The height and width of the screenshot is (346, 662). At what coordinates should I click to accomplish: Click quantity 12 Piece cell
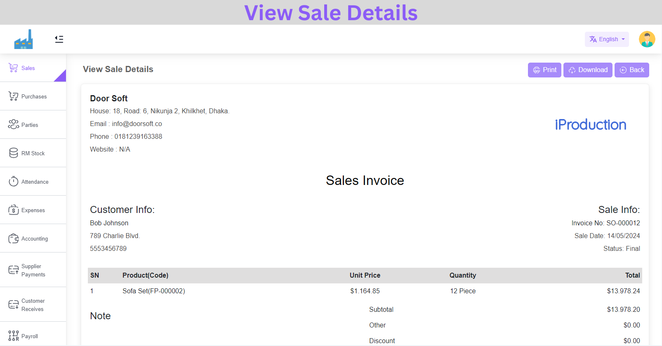[463, 291]
